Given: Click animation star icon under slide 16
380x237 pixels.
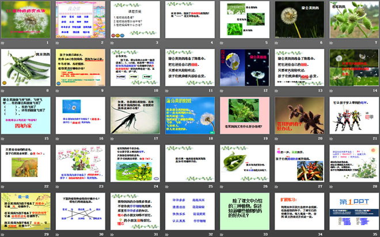Looking at the screenshot, I should click(x=58, y=139).
